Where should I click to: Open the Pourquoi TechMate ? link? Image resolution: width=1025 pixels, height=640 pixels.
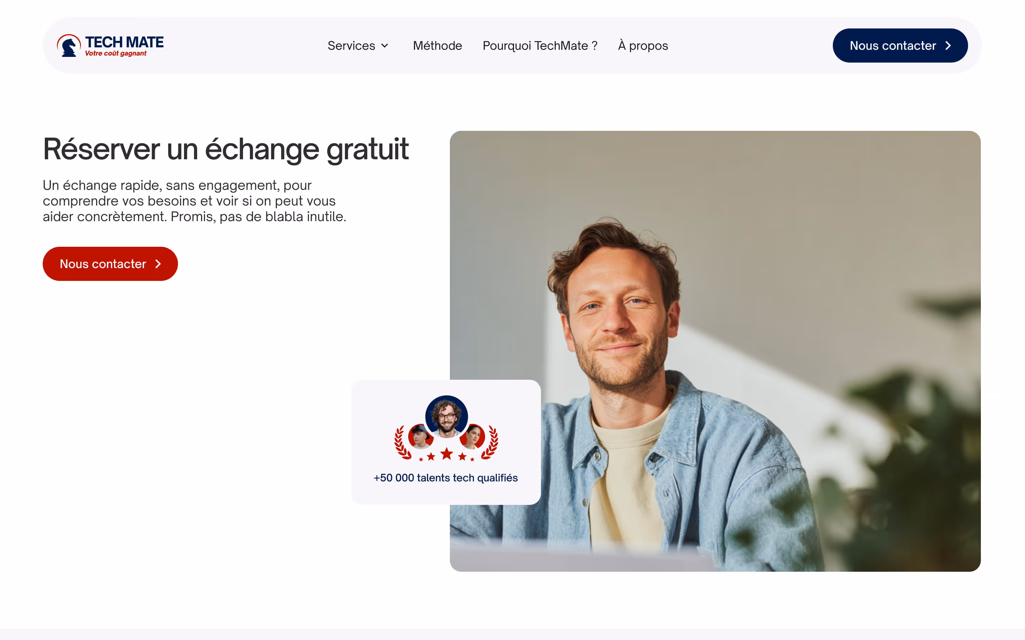pyautogui.click(x=540, y=46)
